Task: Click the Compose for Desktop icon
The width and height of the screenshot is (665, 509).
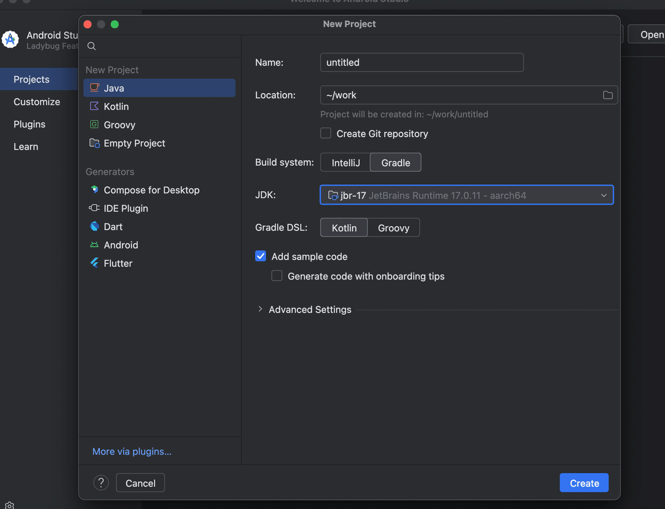Action: coord(95,190)
